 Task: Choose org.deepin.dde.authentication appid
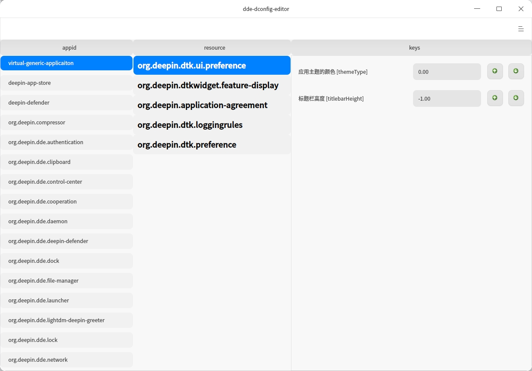pyautogui.click(x=66, y=142)
